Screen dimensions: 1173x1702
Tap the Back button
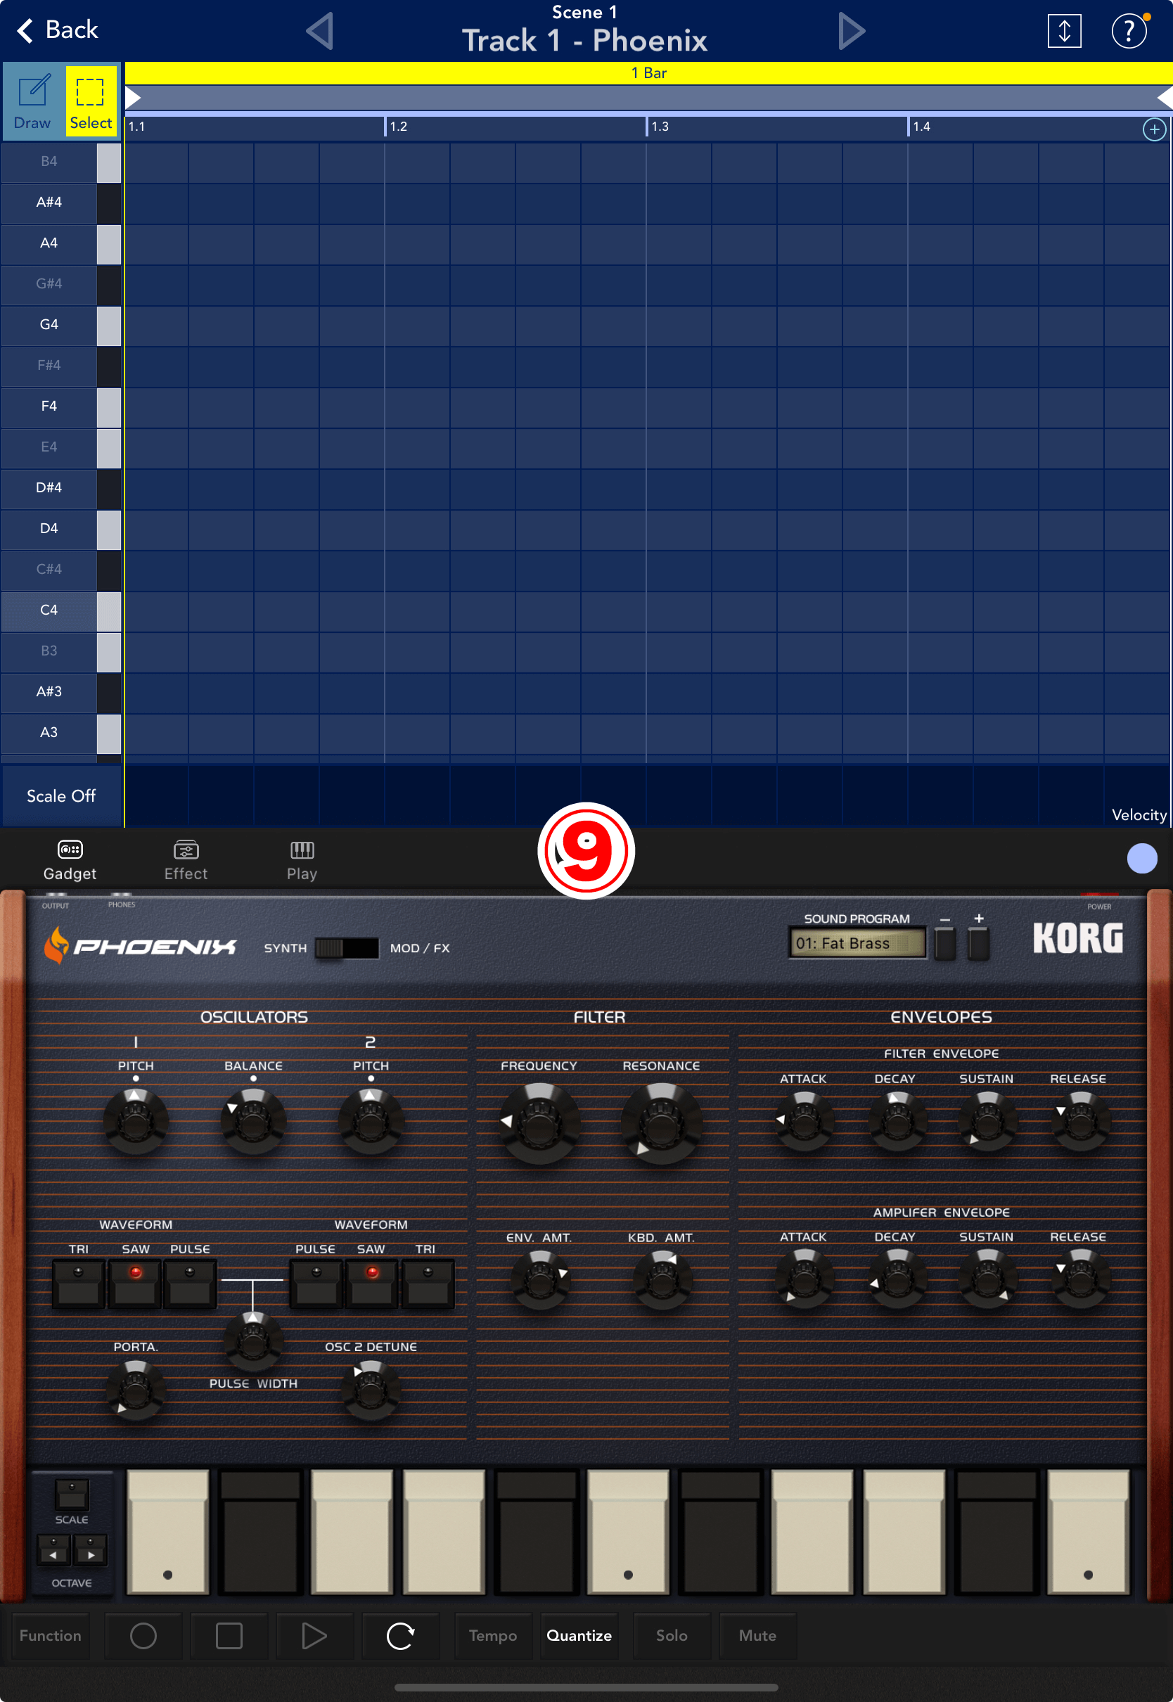pos(58,30)
